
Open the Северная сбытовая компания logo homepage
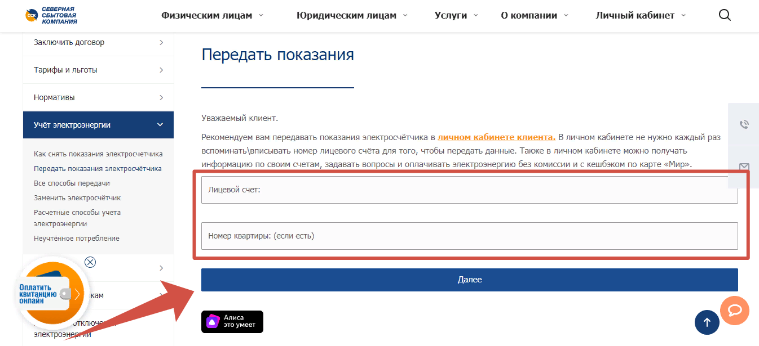51,15
